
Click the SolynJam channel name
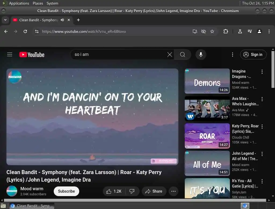[239, 192]
